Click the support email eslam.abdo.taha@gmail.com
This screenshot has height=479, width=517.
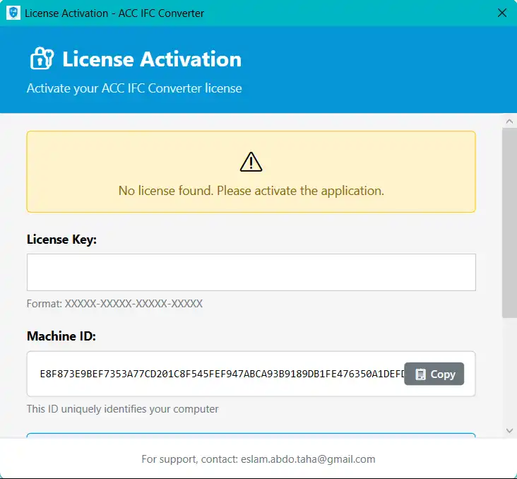pos(307,459)
